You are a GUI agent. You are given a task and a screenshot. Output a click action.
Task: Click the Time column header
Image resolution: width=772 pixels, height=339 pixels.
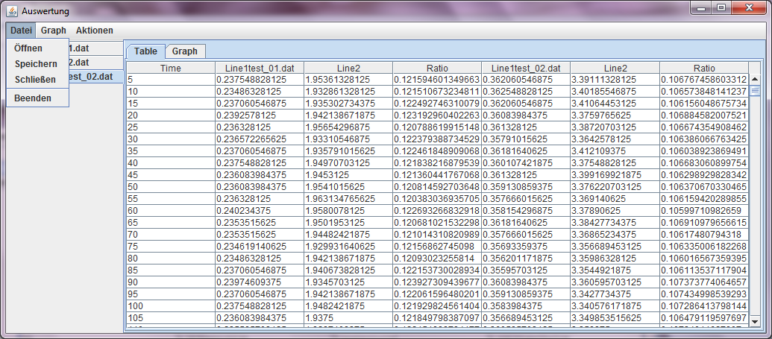pos(171,68)
